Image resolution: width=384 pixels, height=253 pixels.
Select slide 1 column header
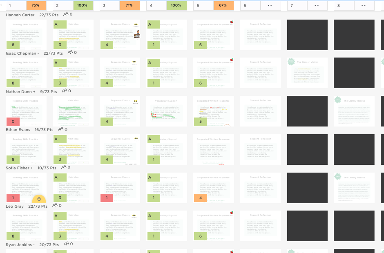tap(16, 5)
